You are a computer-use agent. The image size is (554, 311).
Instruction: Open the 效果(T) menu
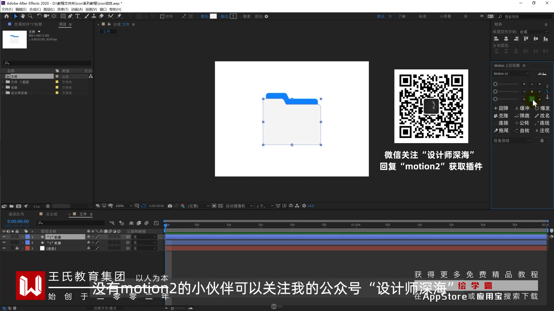click(63, 10)
